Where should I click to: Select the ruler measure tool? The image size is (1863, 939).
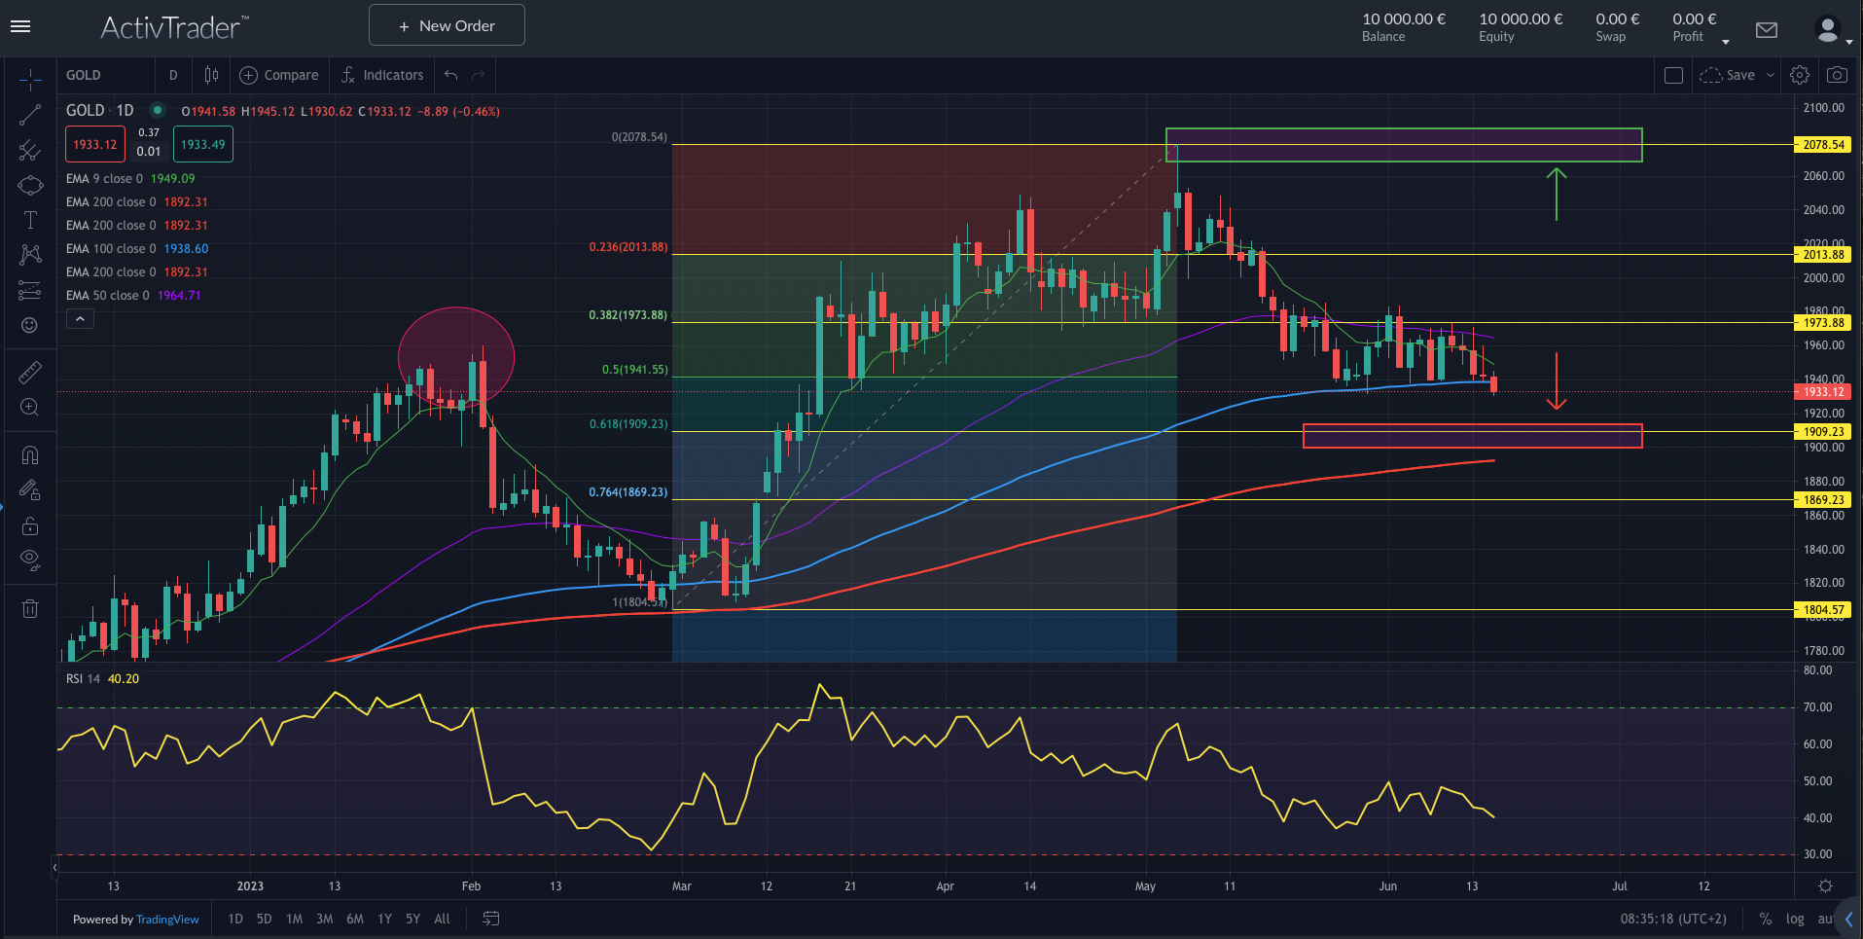(29, 372)
